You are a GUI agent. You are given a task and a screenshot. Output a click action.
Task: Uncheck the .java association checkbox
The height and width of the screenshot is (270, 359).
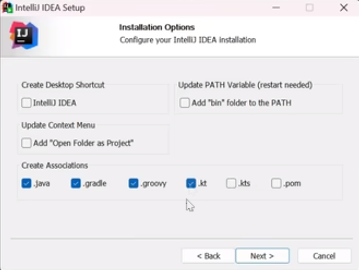[x=26, y=183]
